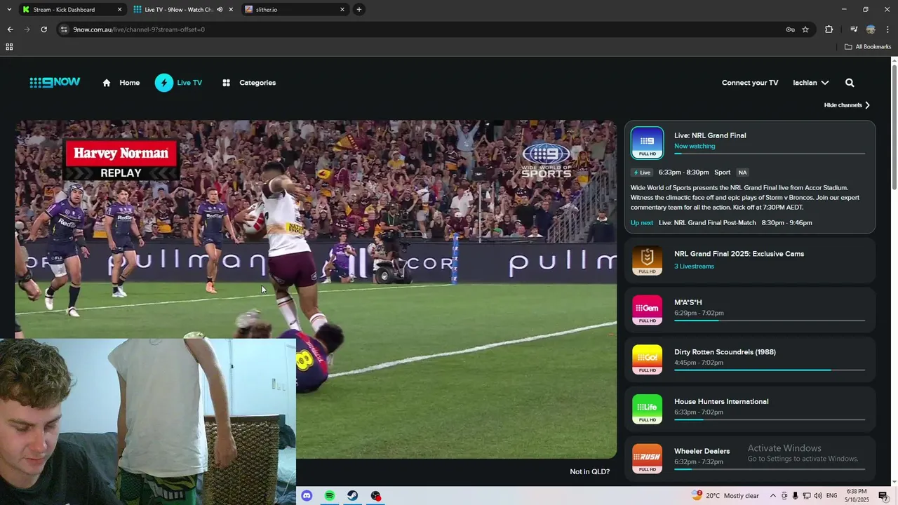This screenshot has width=898, height=505.
Task: Open Spotify from the taskbar
Action: click(330, 496)
